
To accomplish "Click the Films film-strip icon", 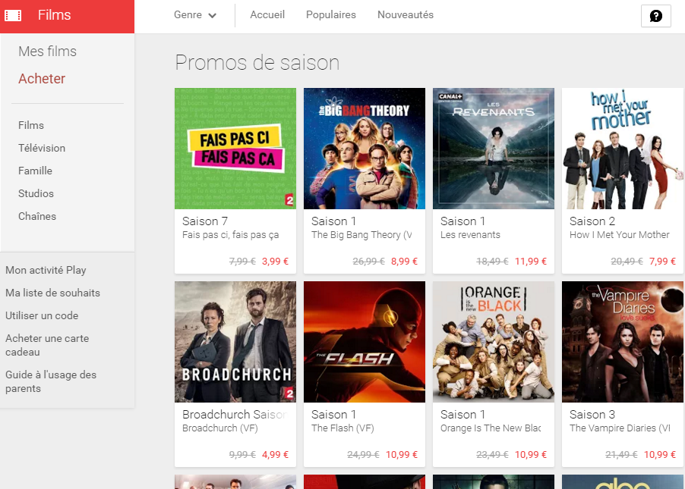I will (13, 15).
